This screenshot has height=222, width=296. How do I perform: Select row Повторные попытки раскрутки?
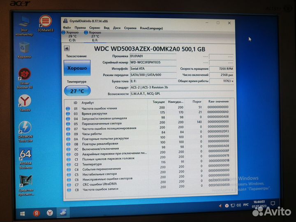(x=148, y=138)
